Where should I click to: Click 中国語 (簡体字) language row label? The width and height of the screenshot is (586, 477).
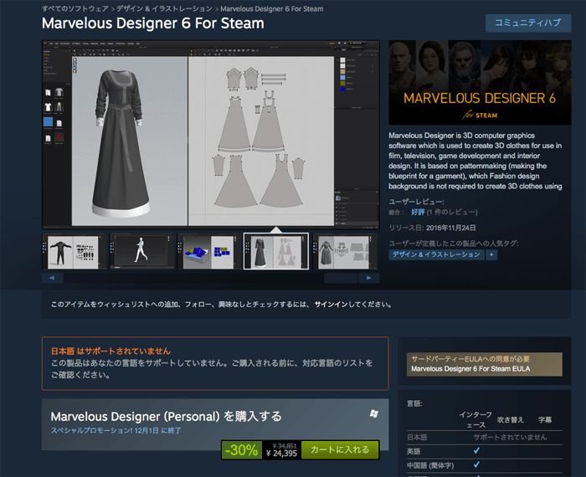click(x=430, y=465)
